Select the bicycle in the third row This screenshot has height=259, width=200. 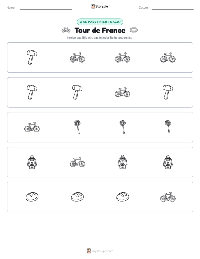tap(32, 127)
